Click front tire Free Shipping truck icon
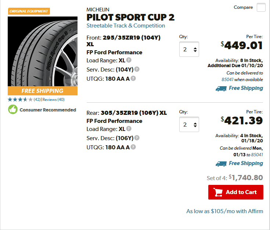The height and width of the screenshot is (230, 270). (x=221, y=88)
